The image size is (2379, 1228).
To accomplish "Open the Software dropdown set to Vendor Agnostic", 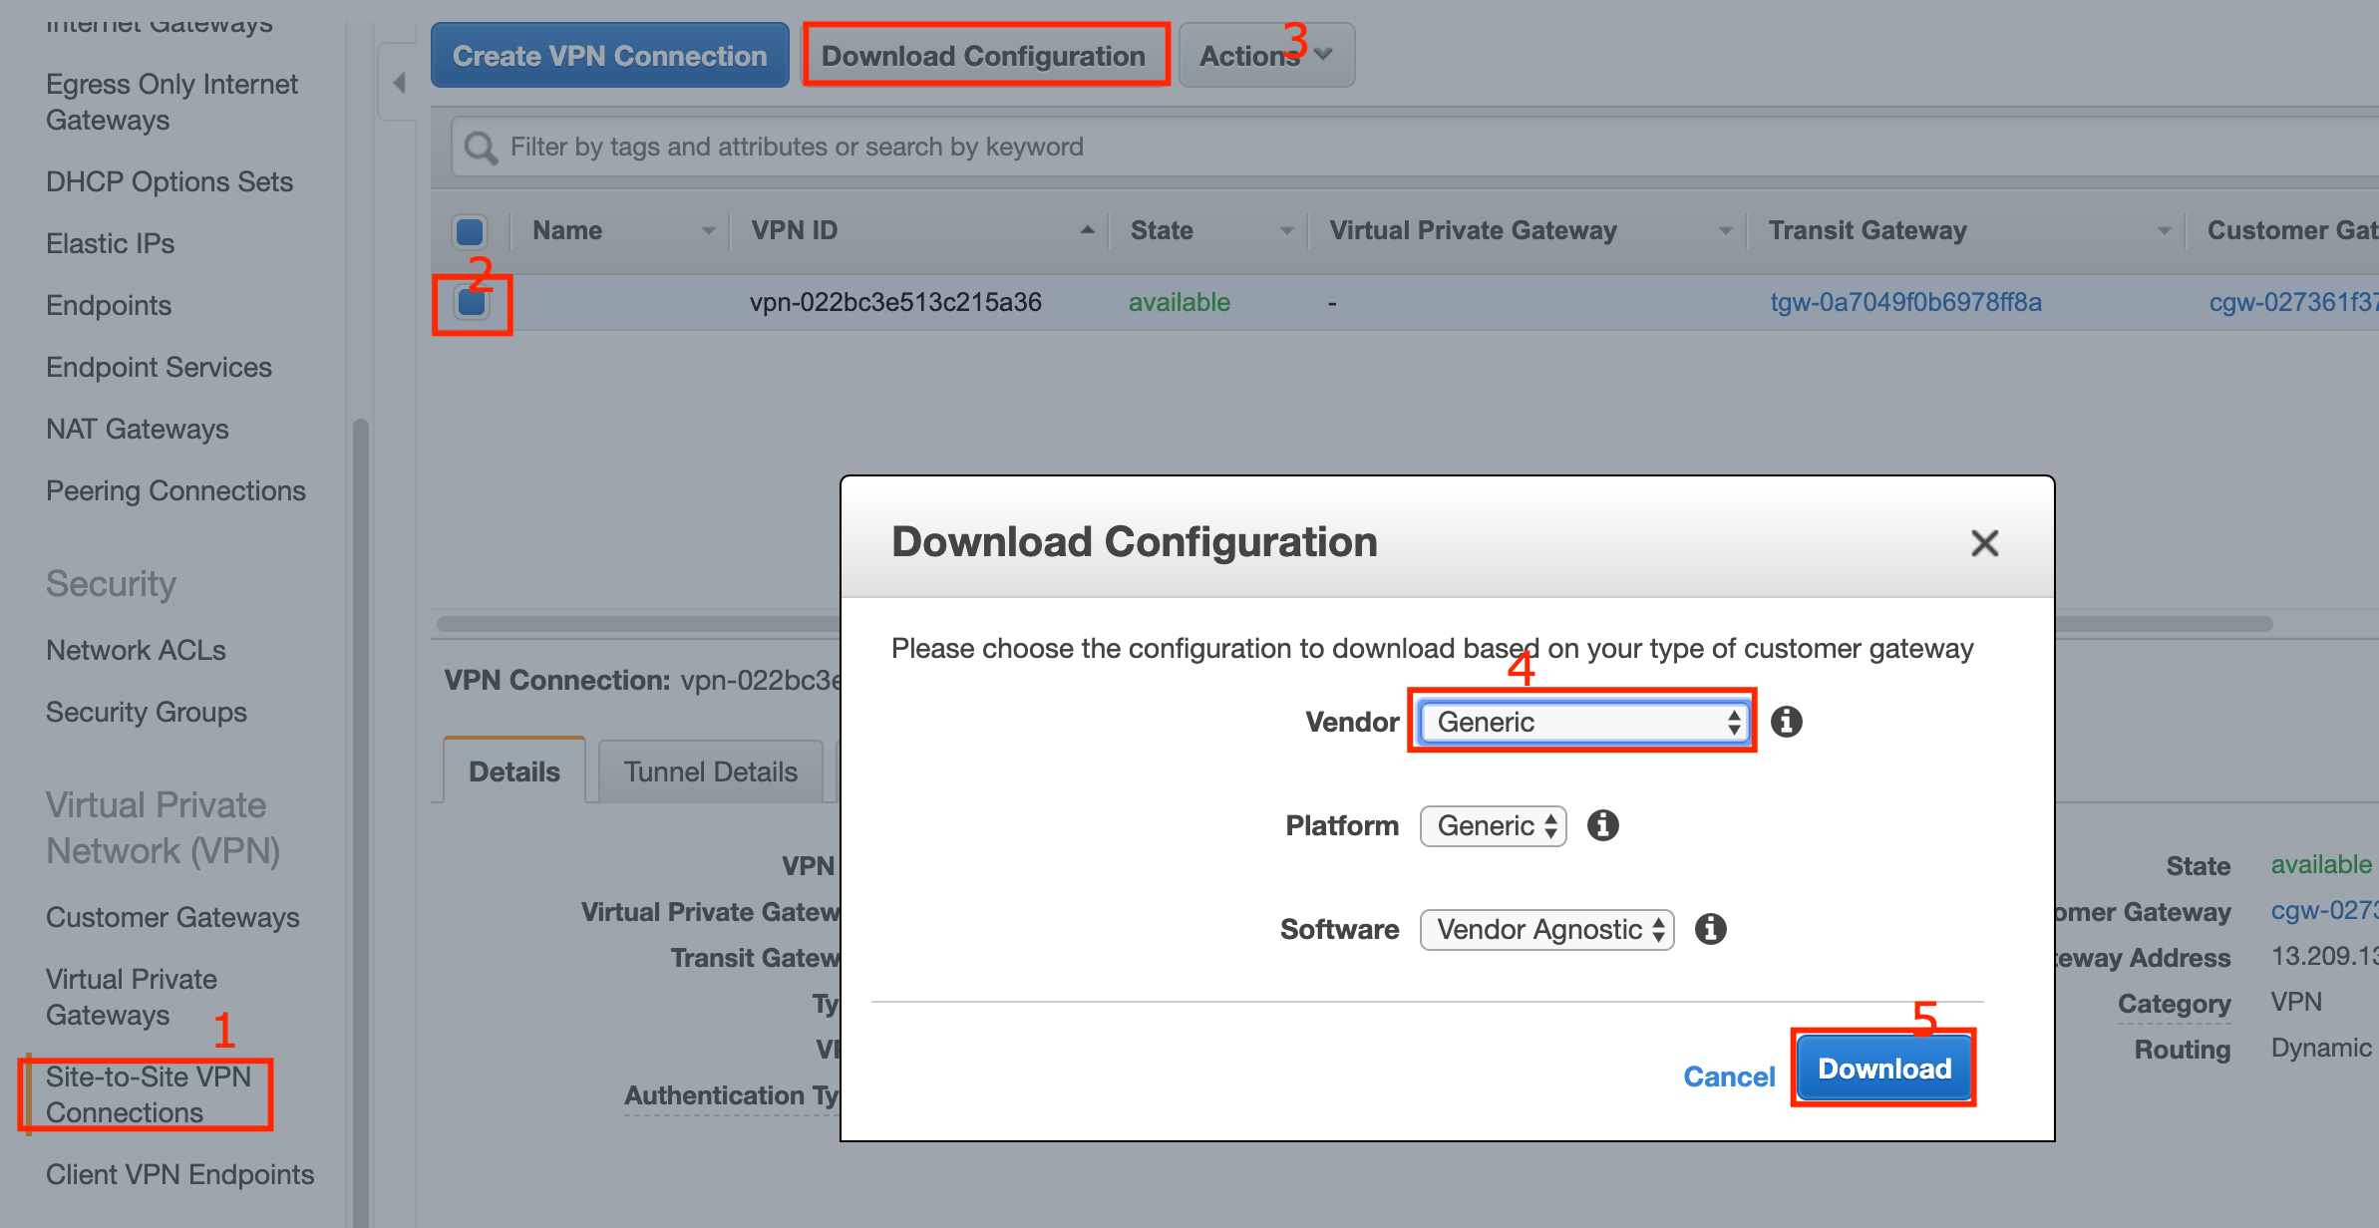I will click(x=1546, y=929).
